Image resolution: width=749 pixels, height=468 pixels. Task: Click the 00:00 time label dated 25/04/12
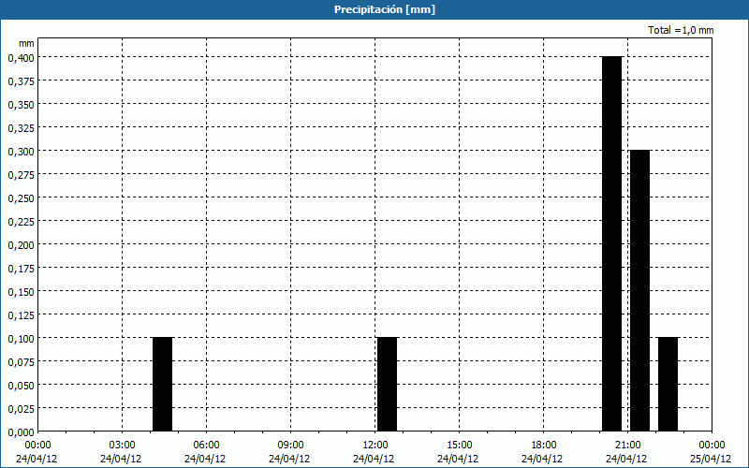(712, 446)
